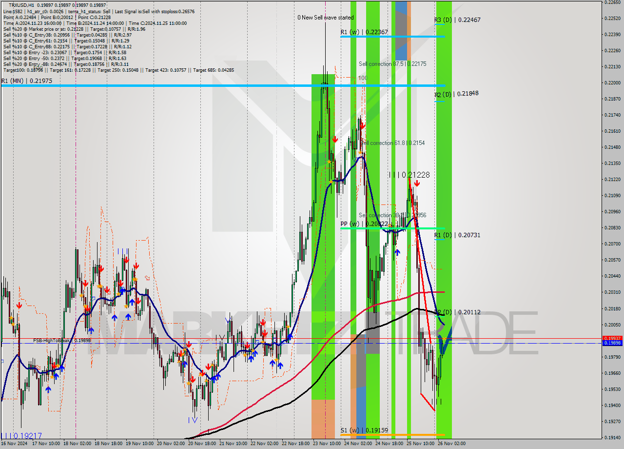Click the red current price tag 0.19937

[x=613, y=337]
